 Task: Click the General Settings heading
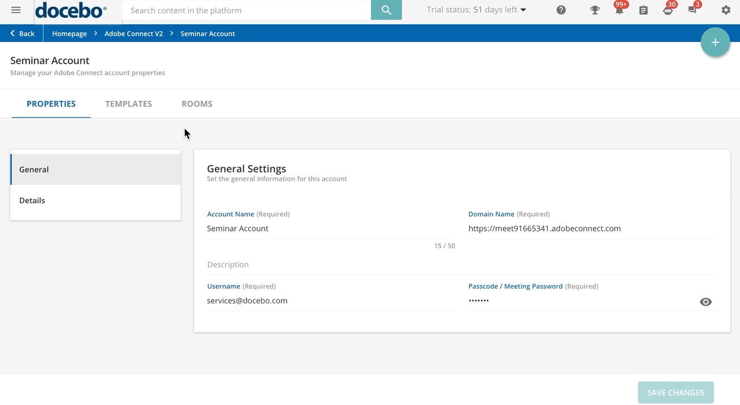point(247,169)
